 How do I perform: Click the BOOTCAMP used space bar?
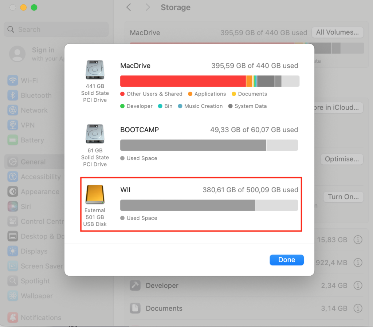pyautogui.click(x=209, y=145)
